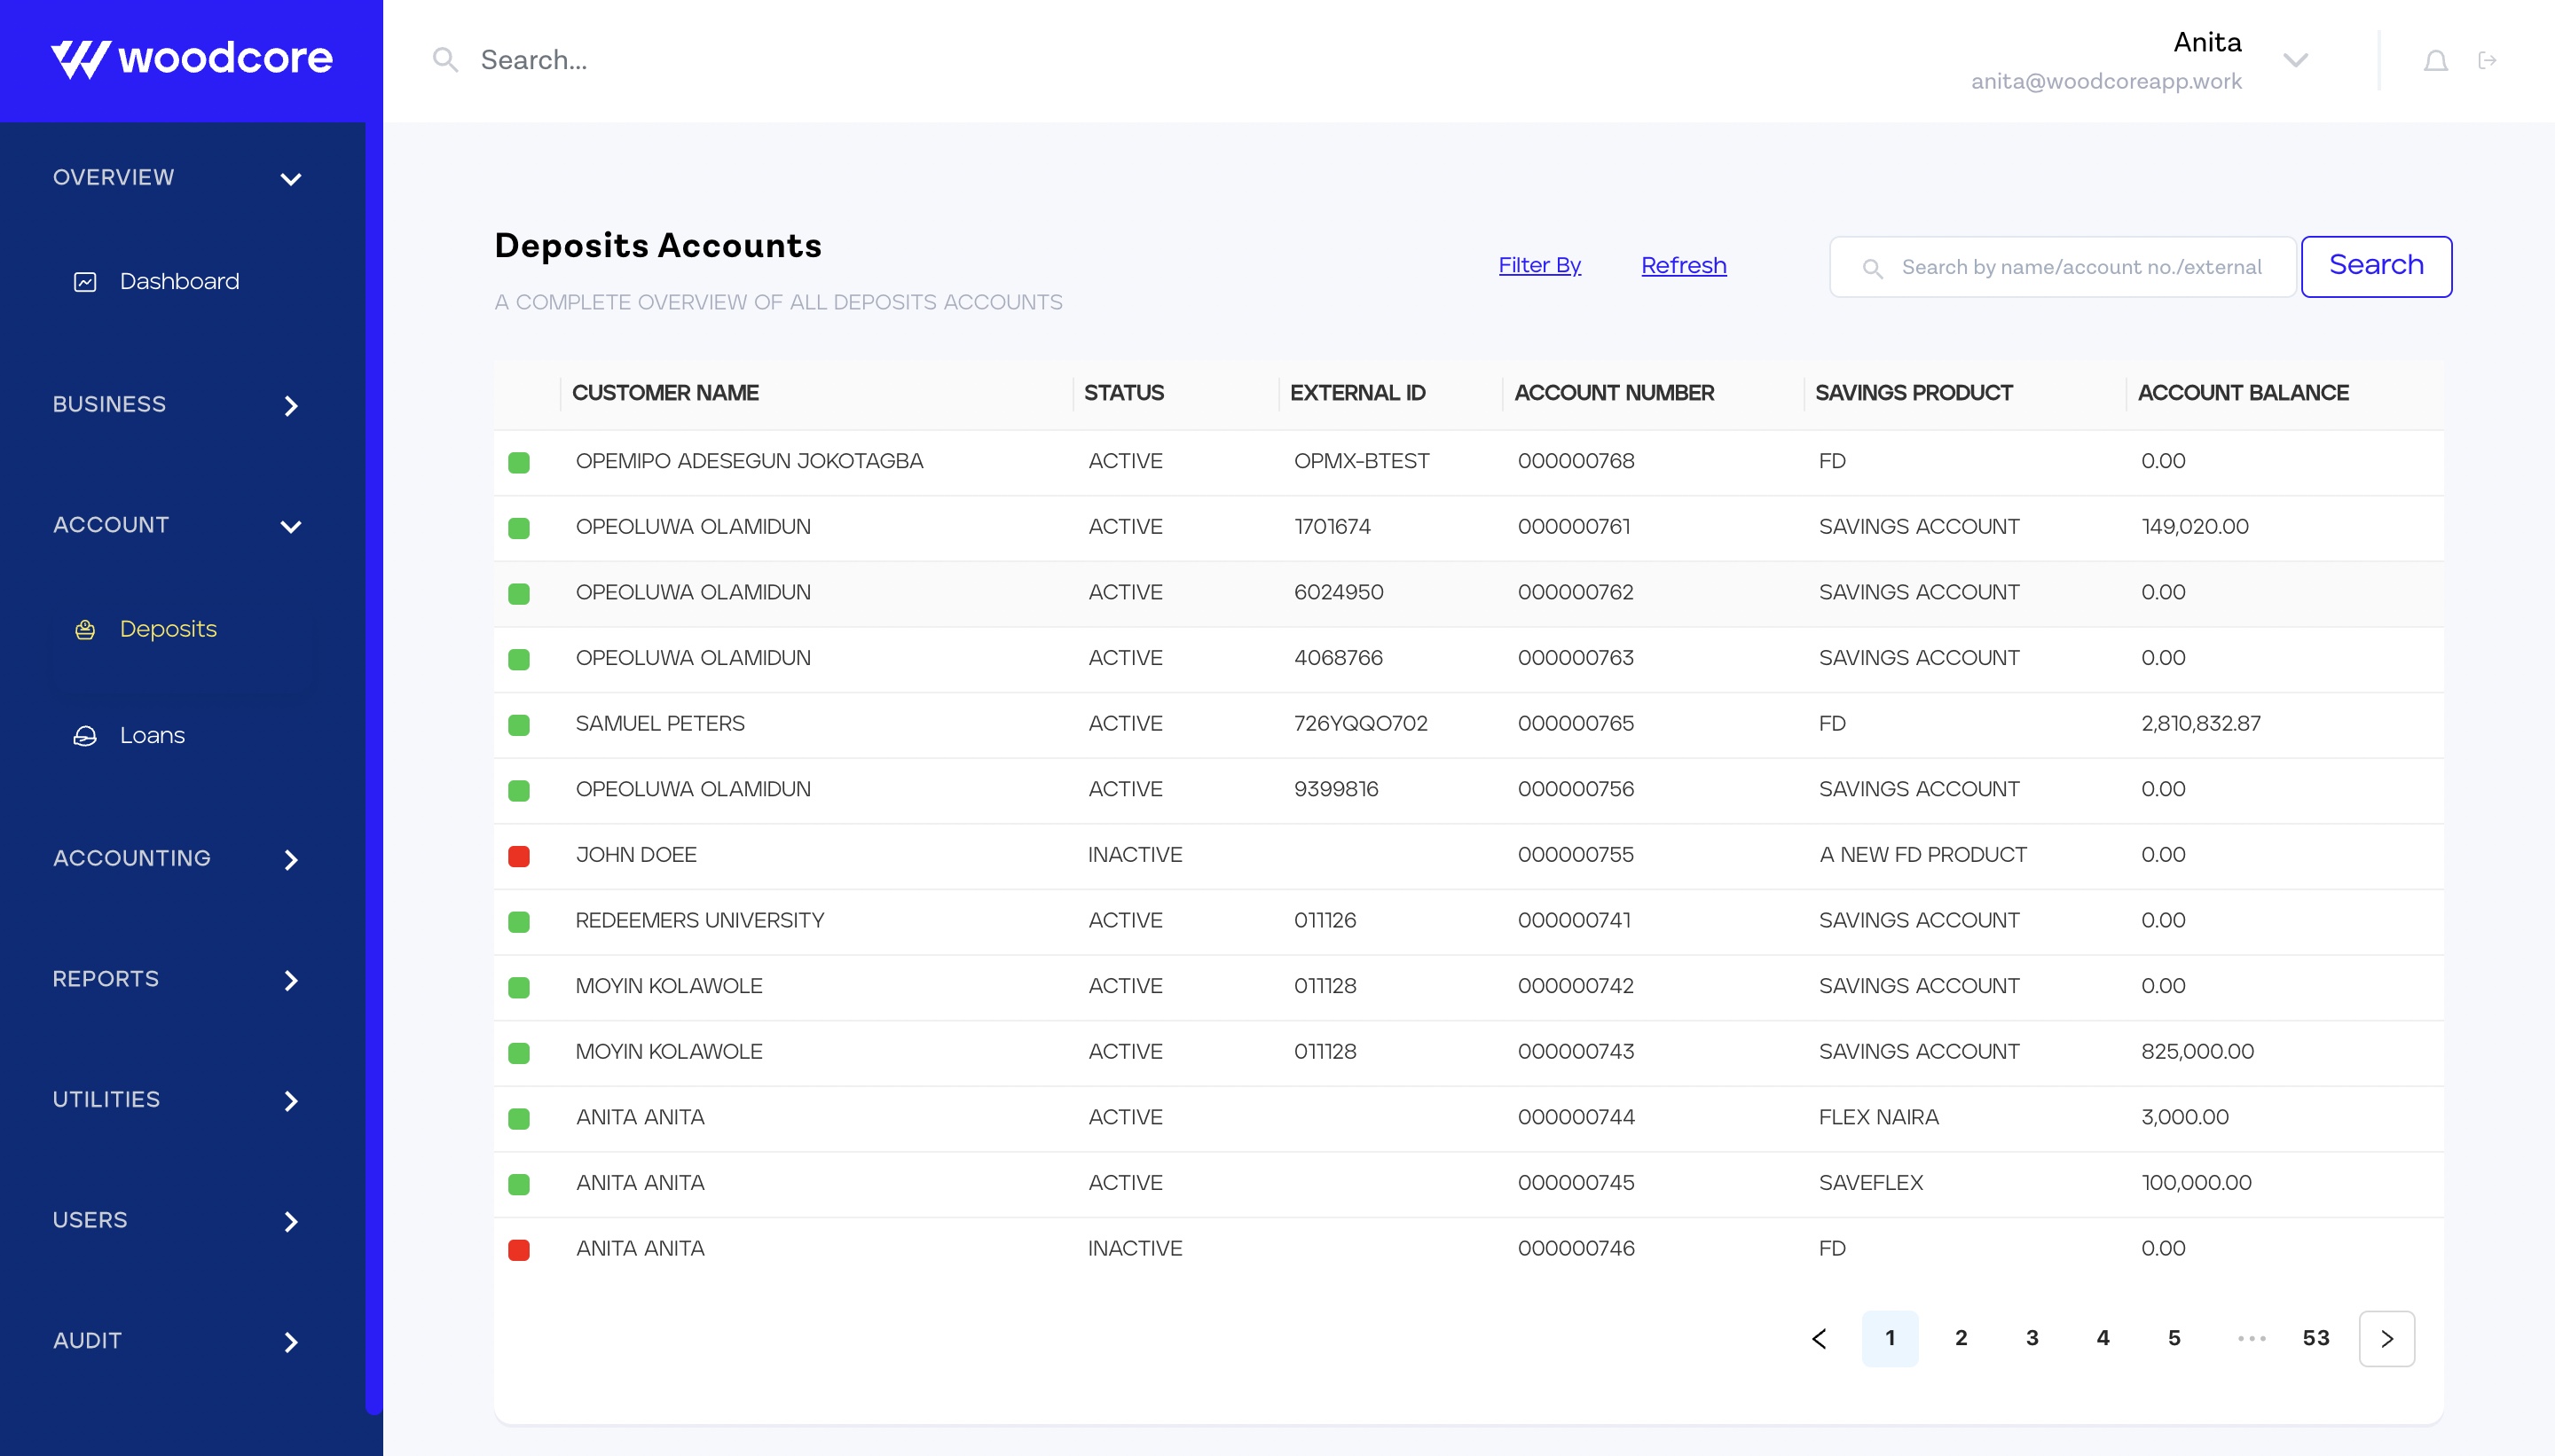Collapse the ACCOUNT sidebar section
This screenshot has width=2555, height=1456.
[x=290, y=526]
